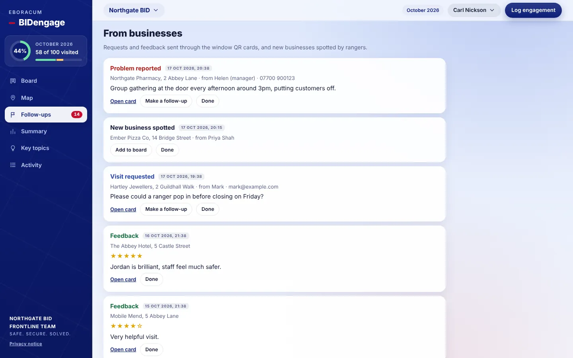Open the October 2026 period chip
Image resolution: width=573 pixels, height=358 pixels.
[423, 10]
